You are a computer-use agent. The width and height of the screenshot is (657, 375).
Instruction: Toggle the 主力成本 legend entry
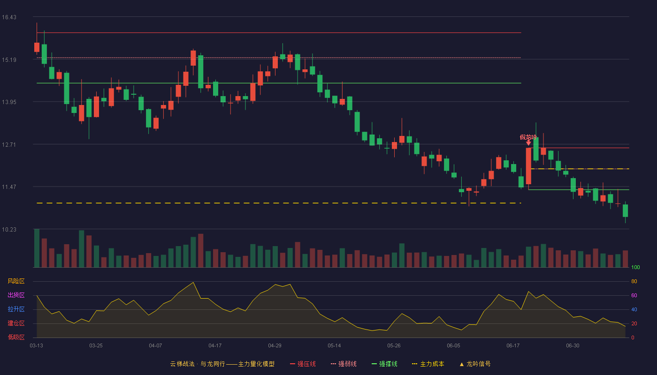[x=428, y=364]
